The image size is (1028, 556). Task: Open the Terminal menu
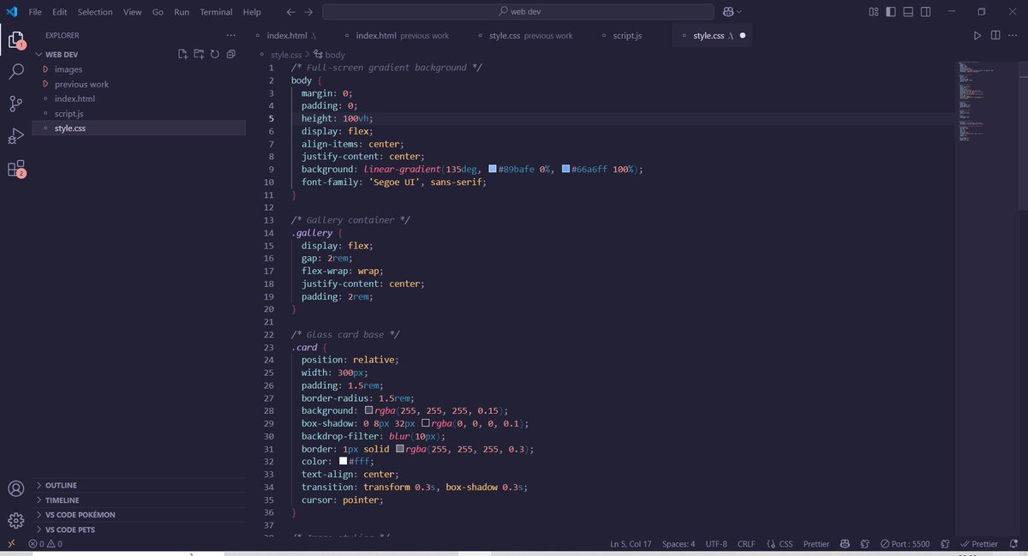[x=216, y=11]
